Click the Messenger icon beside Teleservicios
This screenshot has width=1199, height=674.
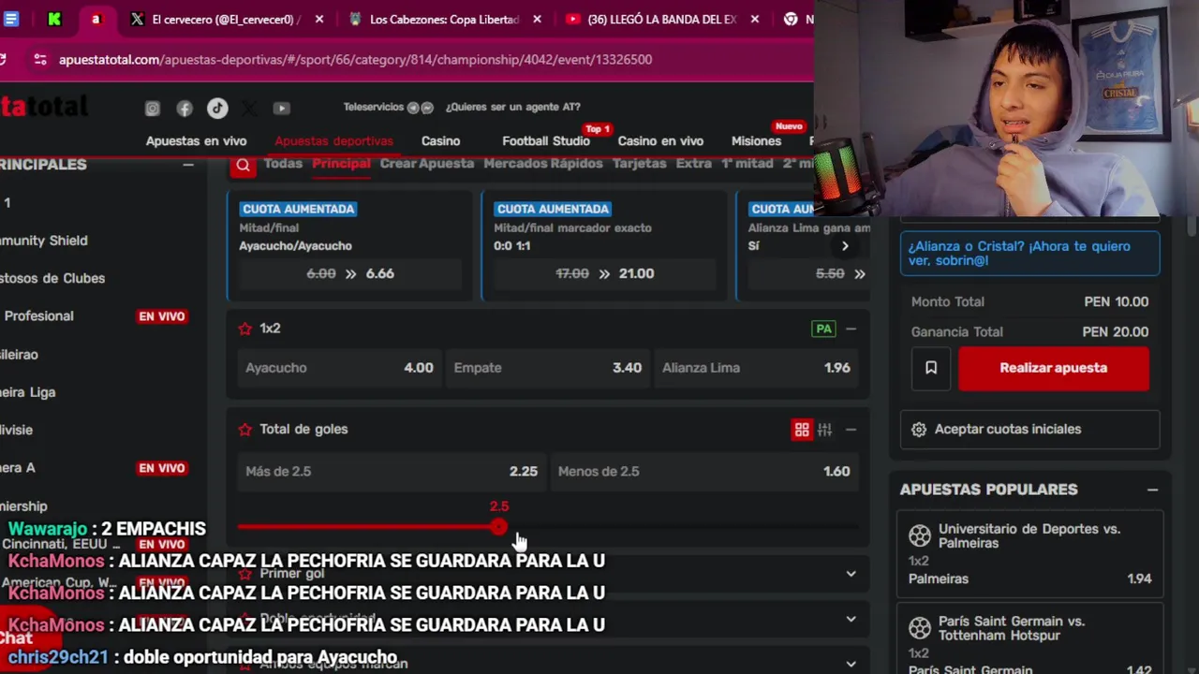pyautogui.click(x=427, y=108)
